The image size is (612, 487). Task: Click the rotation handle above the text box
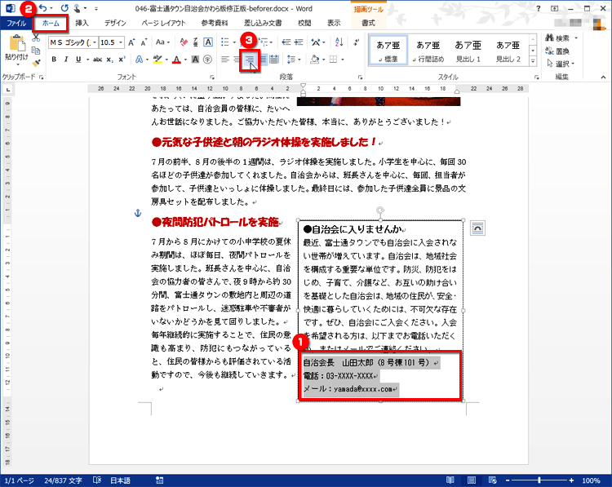380,210
